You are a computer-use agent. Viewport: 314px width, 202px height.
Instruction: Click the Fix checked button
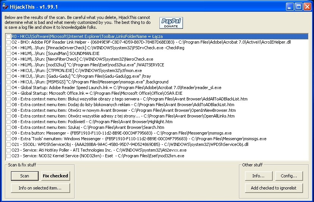point(55,176)
